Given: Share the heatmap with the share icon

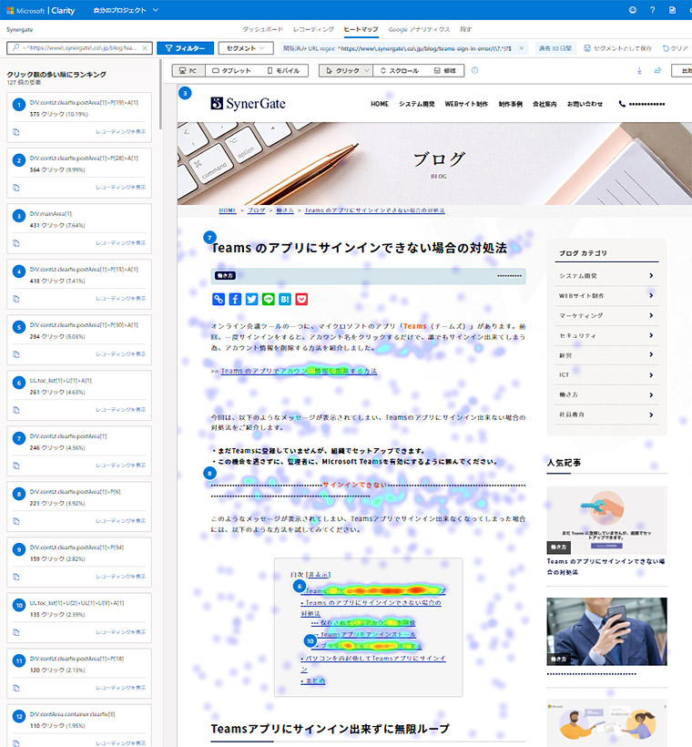Looking at the screenshot, I should click(x=657, y=70).
